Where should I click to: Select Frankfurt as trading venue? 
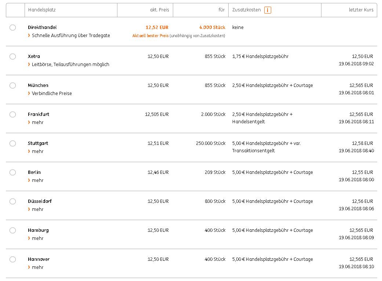[13, 114]
